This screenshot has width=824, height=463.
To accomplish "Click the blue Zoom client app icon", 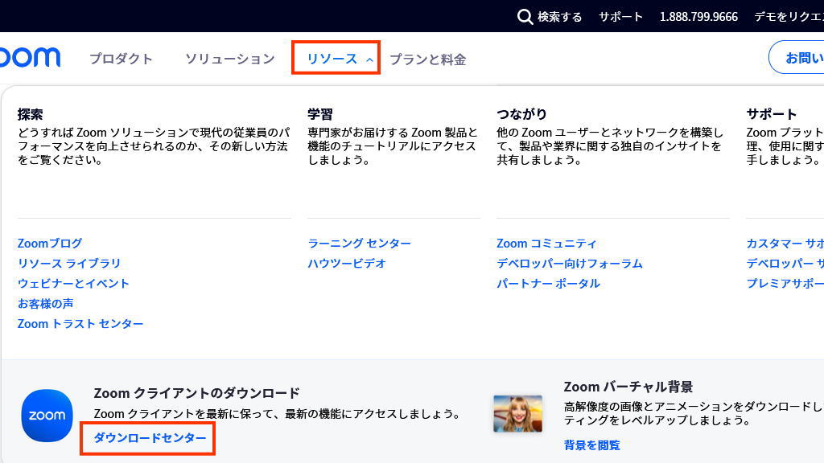I will pyautogui.click(x=47, y=416).
